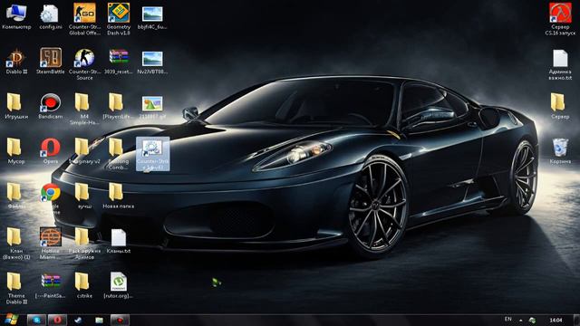Click the green tray icon
580x326 pixels.
point(532,320)
